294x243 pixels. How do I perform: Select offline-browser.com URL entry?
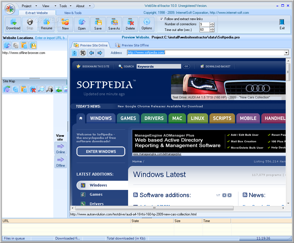tap(24, 53)
